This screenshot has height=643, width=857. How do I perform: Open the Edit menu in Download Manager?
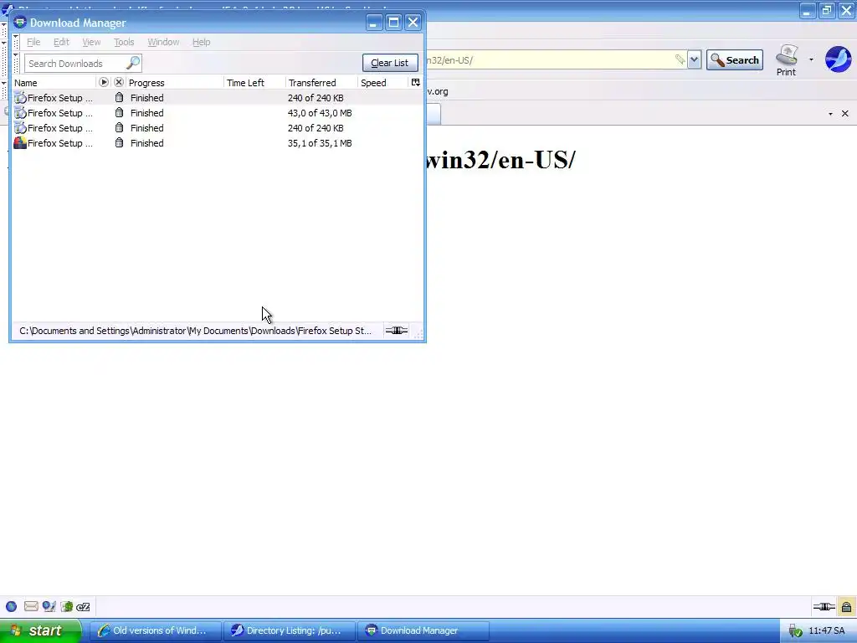(x=61, y=42)
